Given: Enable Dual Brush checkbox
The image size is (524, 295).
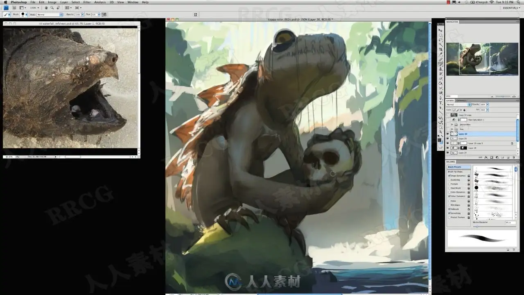Looking at the screenshot, I should click(449, 188).
